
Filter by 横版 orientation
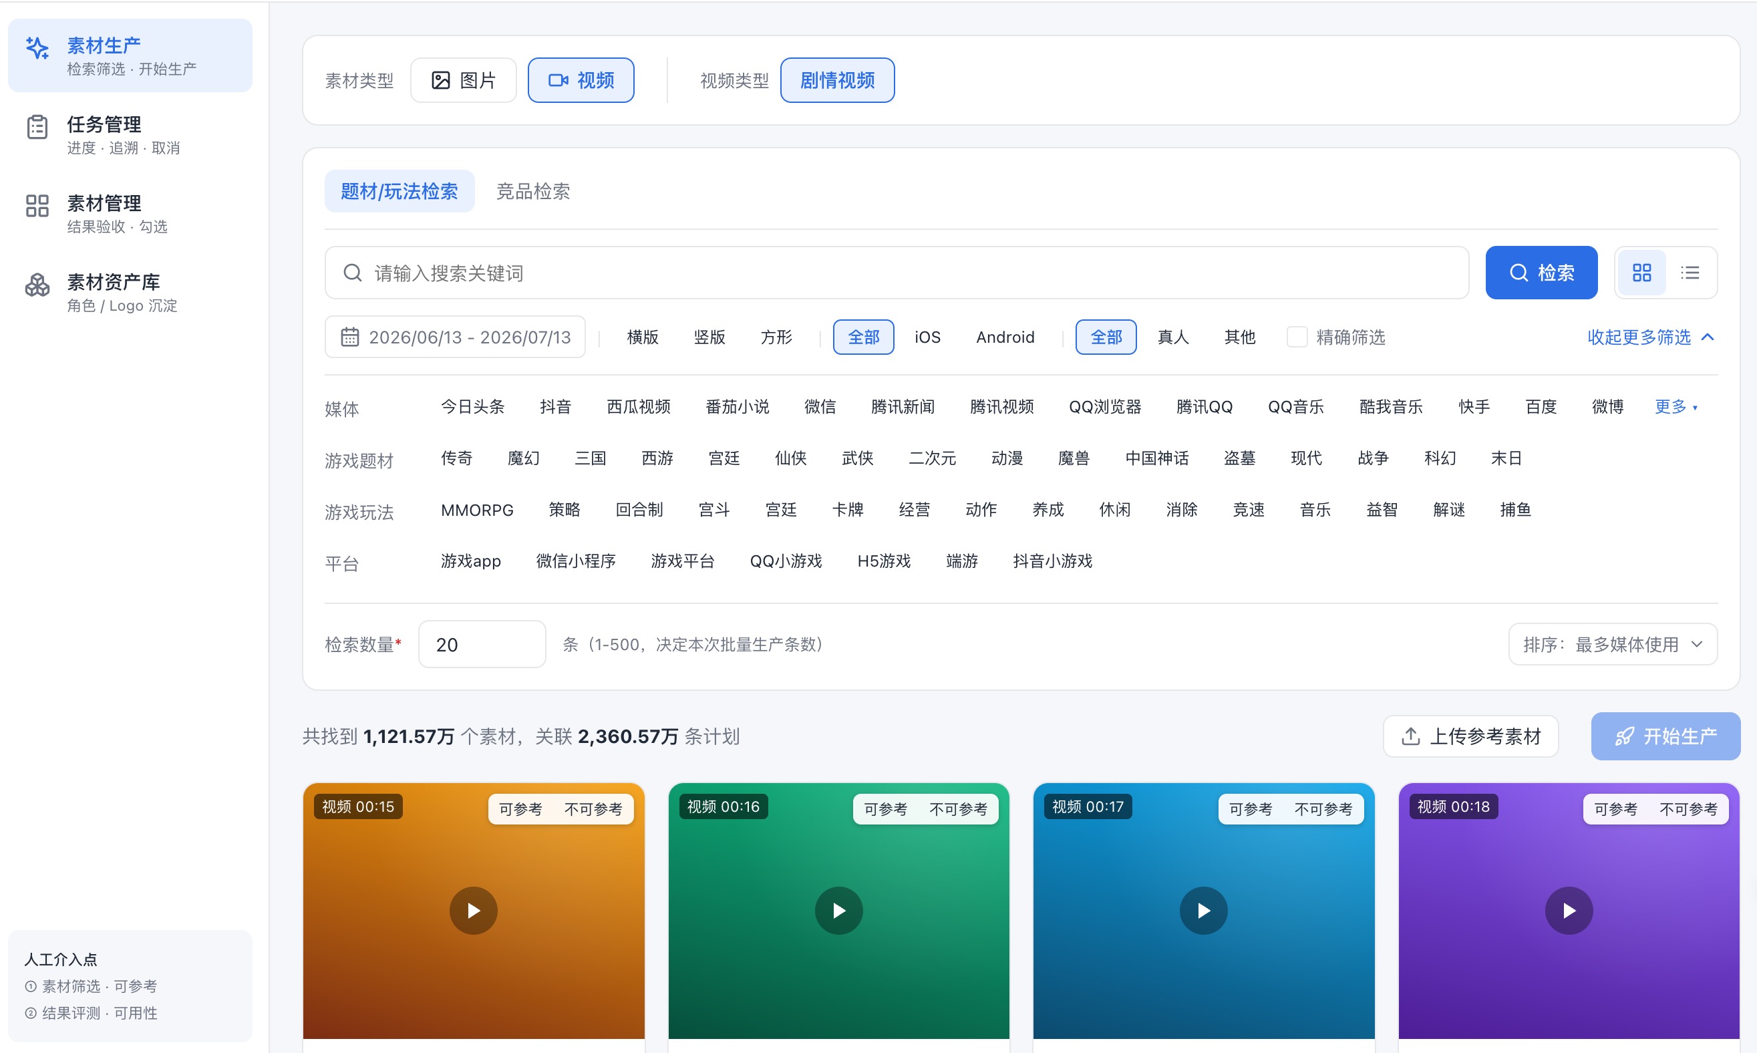[x=643, y=337]
